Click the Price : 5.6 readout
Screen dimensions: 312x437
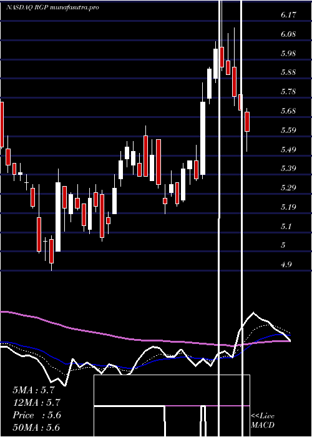tap(37, 415)
